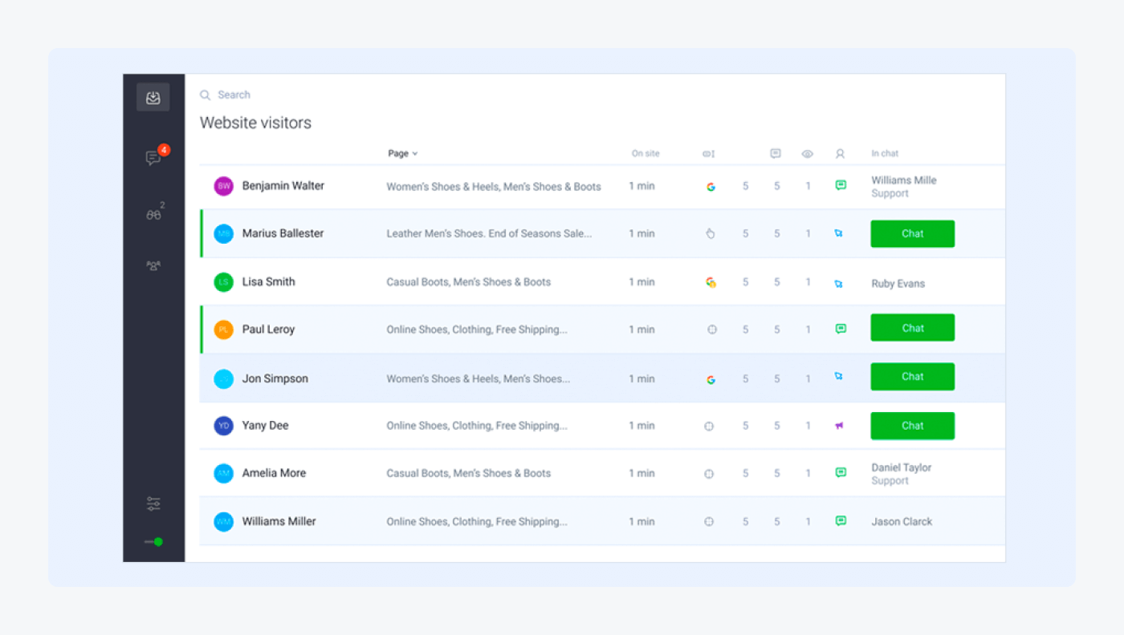Click the eye icon column header
1124x635 pixels.
(x=807, y=153)
